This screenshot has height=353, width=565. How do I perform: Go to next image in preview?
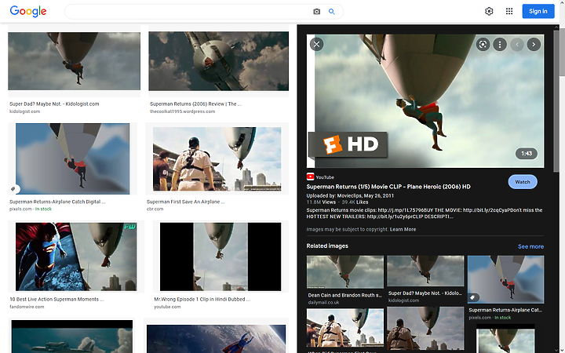pyautogui.click(x=534, y=44)
